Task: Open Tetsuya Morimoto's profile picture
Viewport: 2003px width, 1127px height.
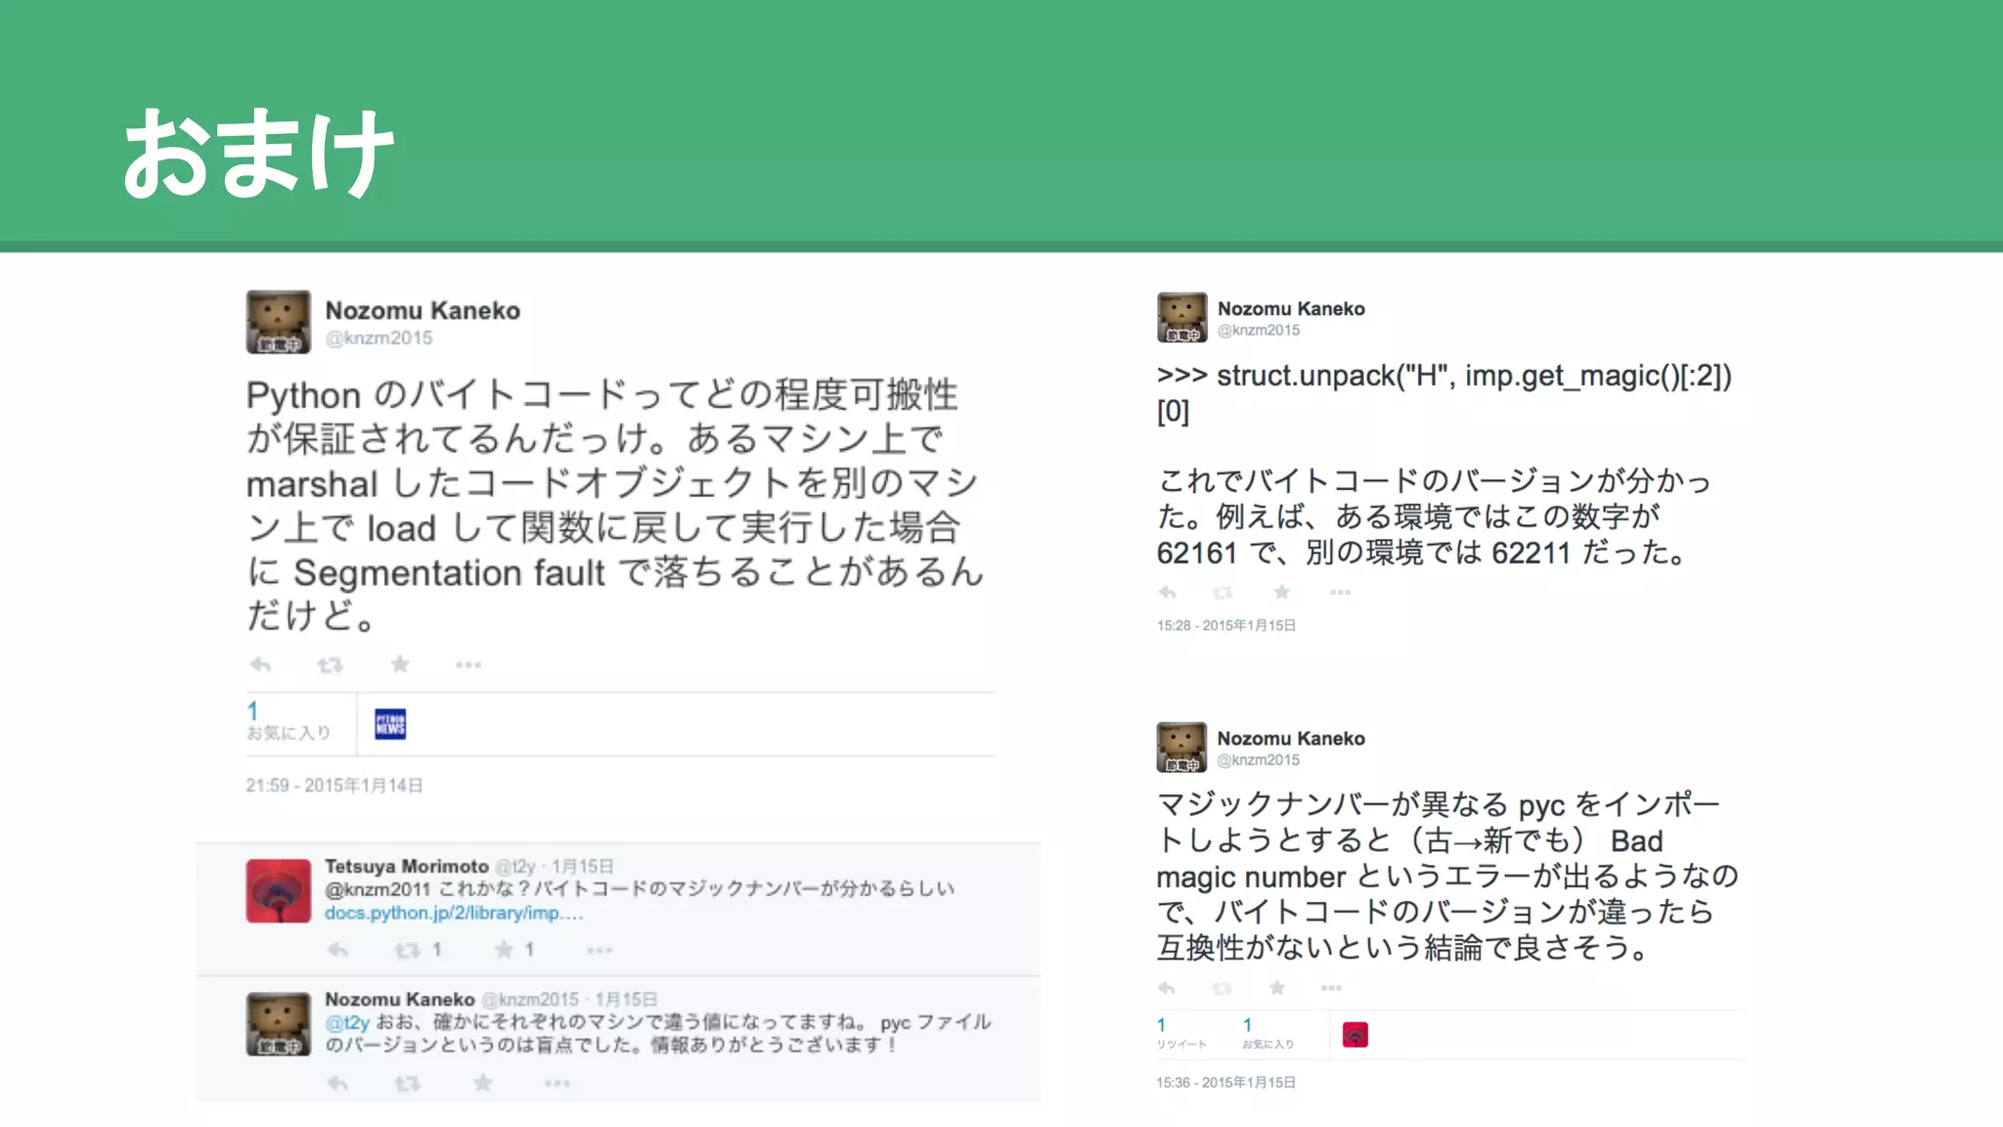Action: tap(279, 891)
